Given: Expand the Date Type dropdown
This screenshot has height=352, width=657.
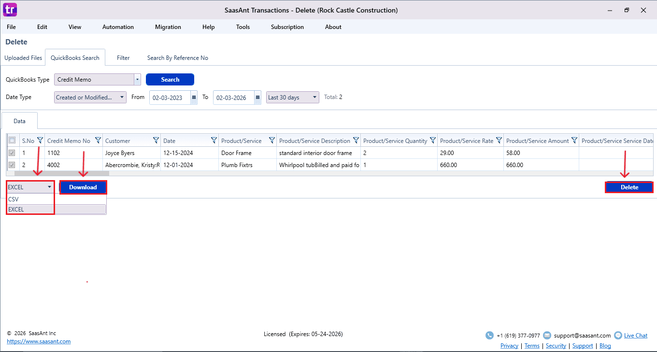Looking at the screenshot, I should 122,98.
